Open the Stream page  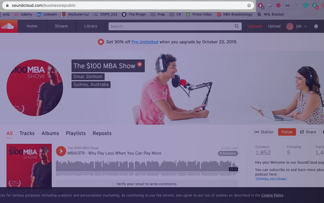point(61,26)
